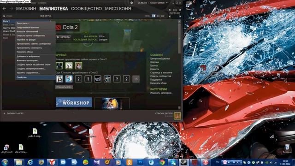Click the plus icon next to Добавить игру
295x166 pixels.
point(4,113)
